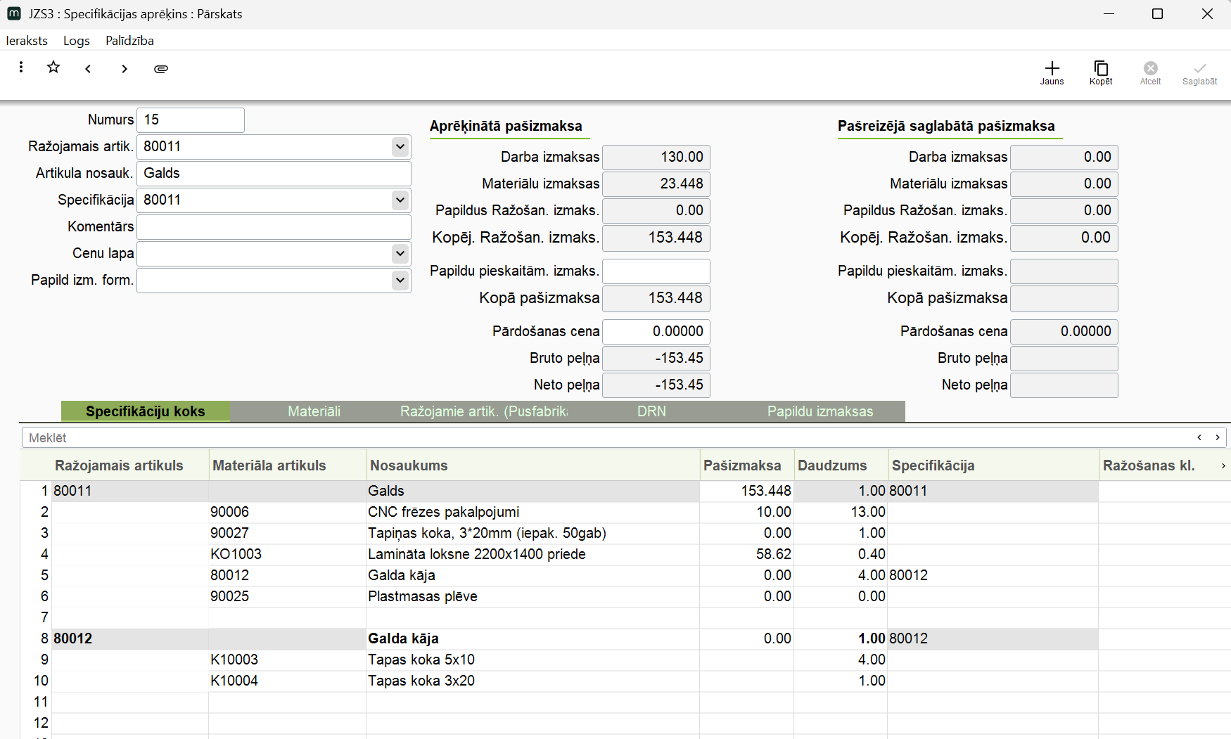
Task: Sort by Pašizmaksa column header
Action: click(x=742, y=465)
